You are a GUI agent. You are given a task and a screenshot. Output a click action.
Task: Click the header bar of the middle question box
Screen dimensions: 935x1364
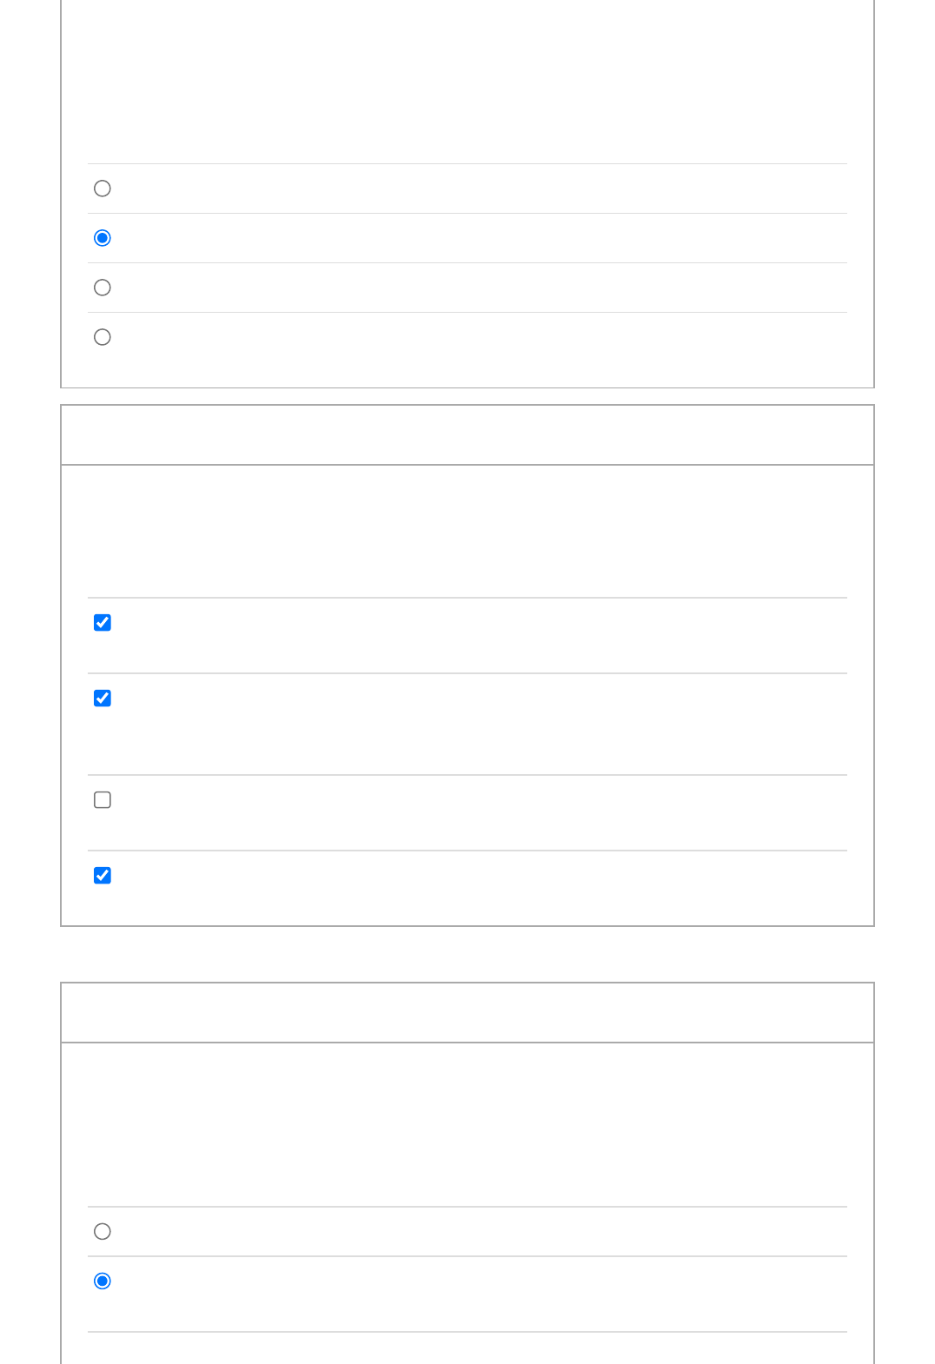pos(467,435)
